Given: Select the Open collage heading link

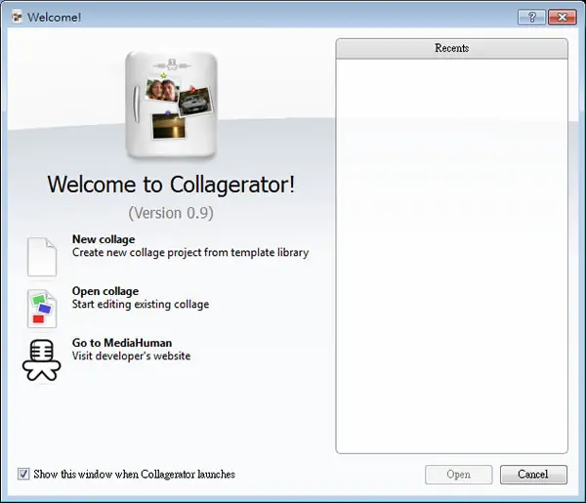Looking at the screenshot, I should point(105,291).
